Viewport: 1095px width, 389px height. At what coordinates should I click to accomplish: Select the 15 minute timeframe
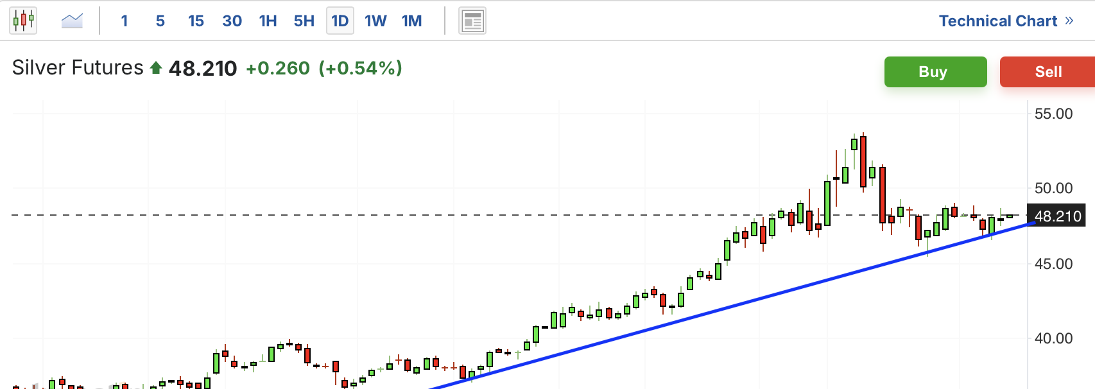[196, 21]
